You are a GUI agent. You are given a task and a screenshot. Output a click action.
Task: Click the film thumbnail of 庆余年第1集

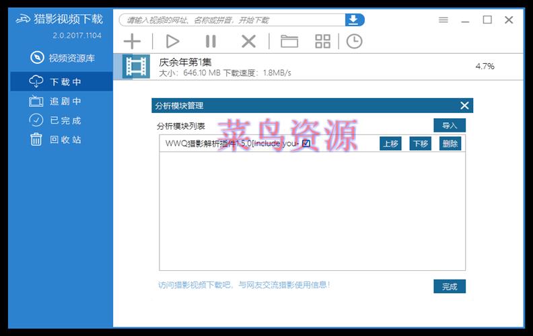(136, 67)
